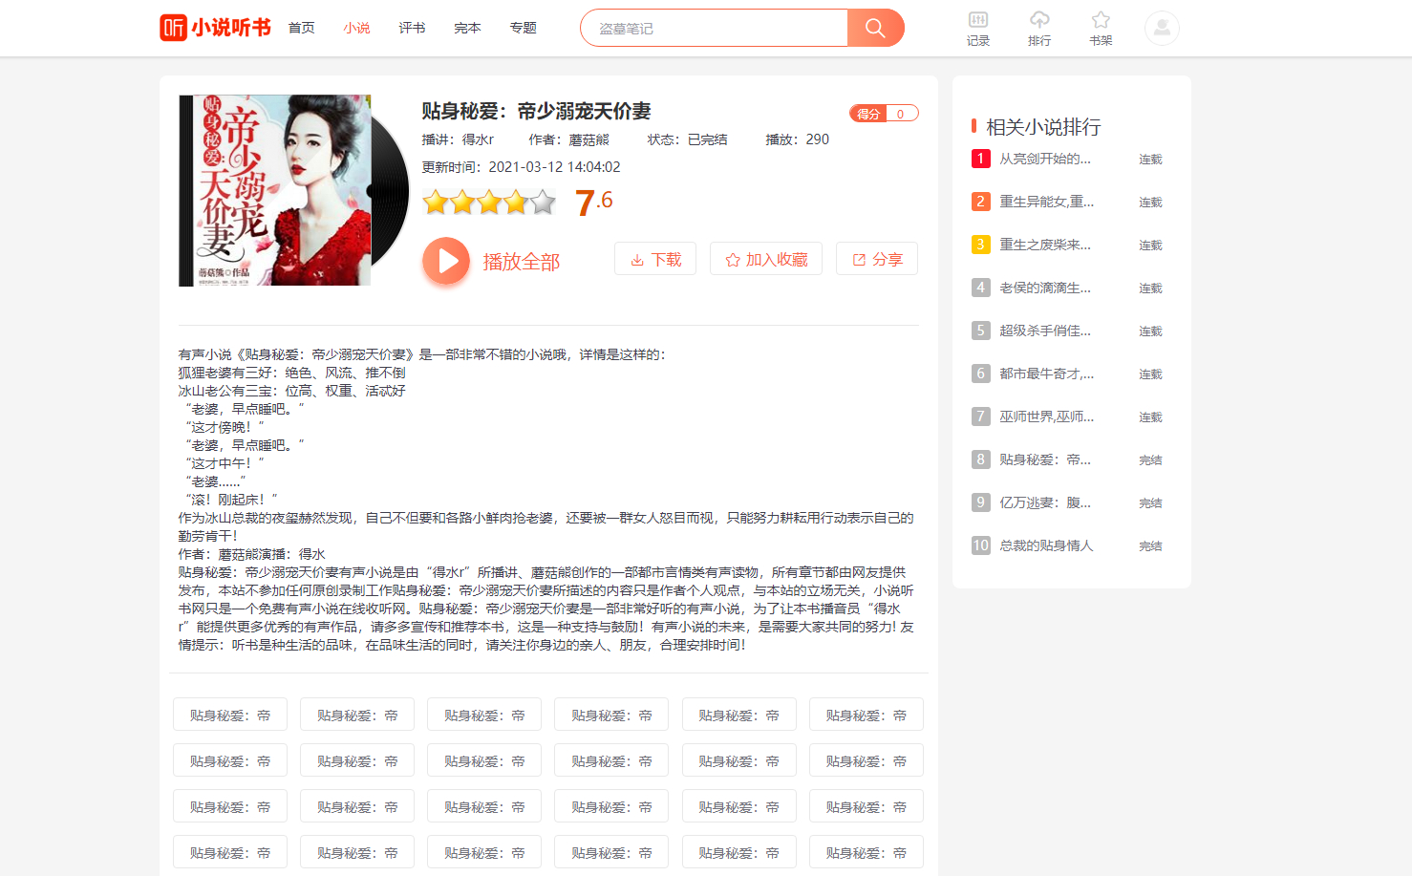Click the 相关小说排行 heading
Viewport: 1412px width, 876px height.
[x=1043, y=127]
